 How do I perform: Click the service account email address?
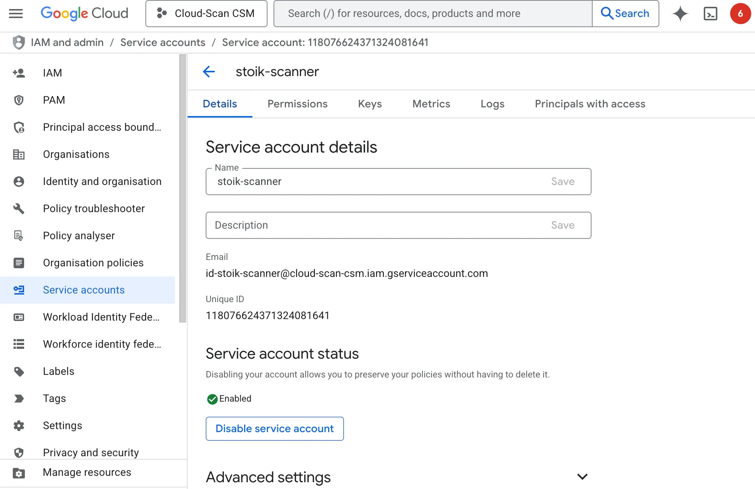[x=347, y=274]
